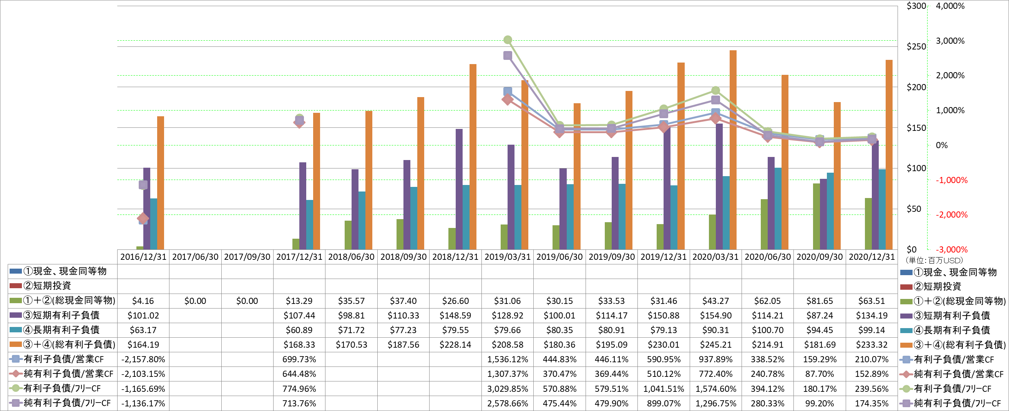Select the 3,029.85% ratio value for 2019/03/31
This screenshot has width=1009, height=411.
[x=508, y=389]
